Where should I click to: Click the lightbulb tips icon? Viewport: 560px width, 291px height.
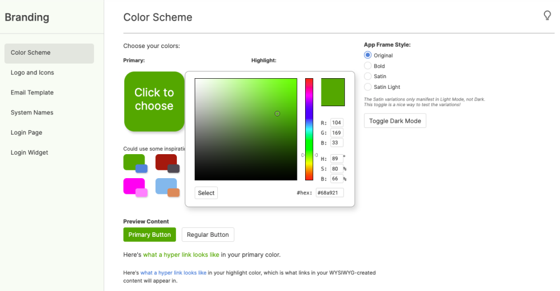coord(547,16)
